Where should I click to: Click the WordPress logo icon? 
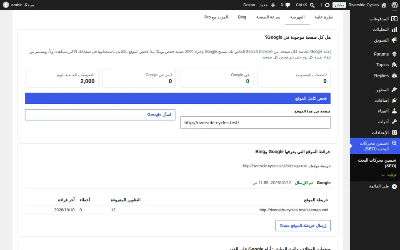[x=395, y=5]
